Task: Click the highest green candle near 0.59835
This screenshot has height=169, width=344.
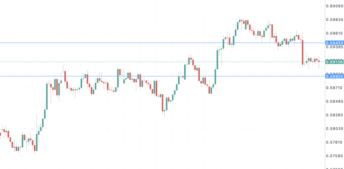Action: coord(240,21)
